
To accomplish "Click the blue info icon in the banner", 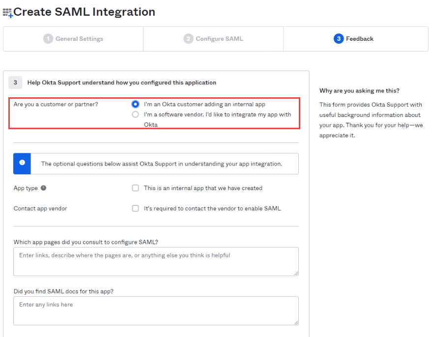I will click(22, 163).
